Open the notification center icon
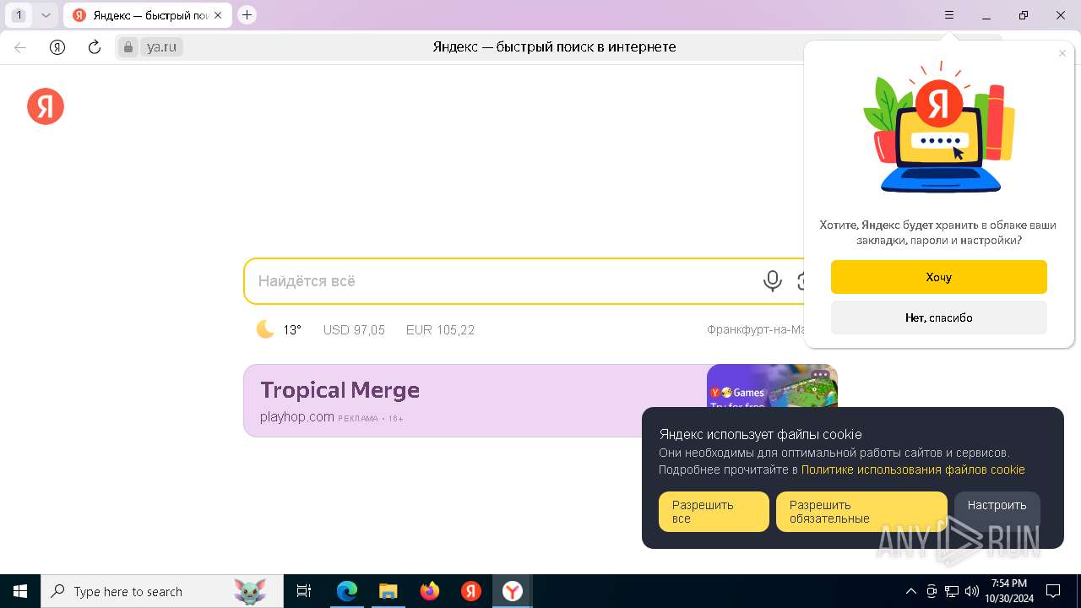The width and height of the screenshot is (1081, 608). (1053, 591)
